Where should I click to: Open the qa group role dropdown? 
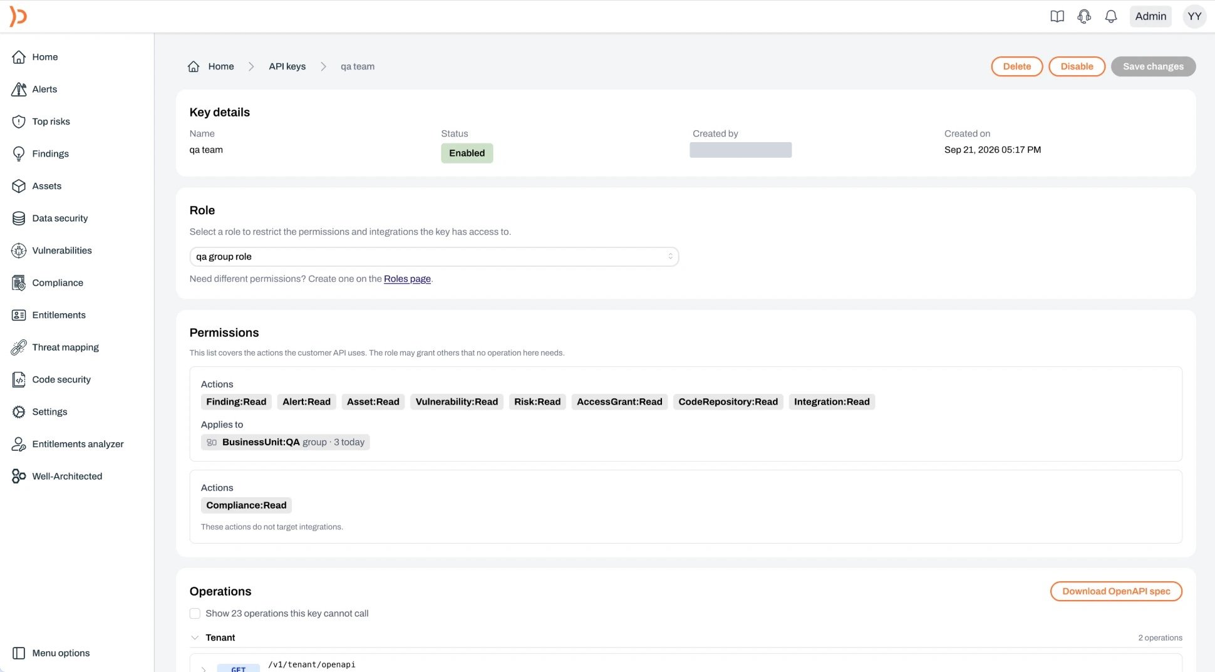click(434, 257)
